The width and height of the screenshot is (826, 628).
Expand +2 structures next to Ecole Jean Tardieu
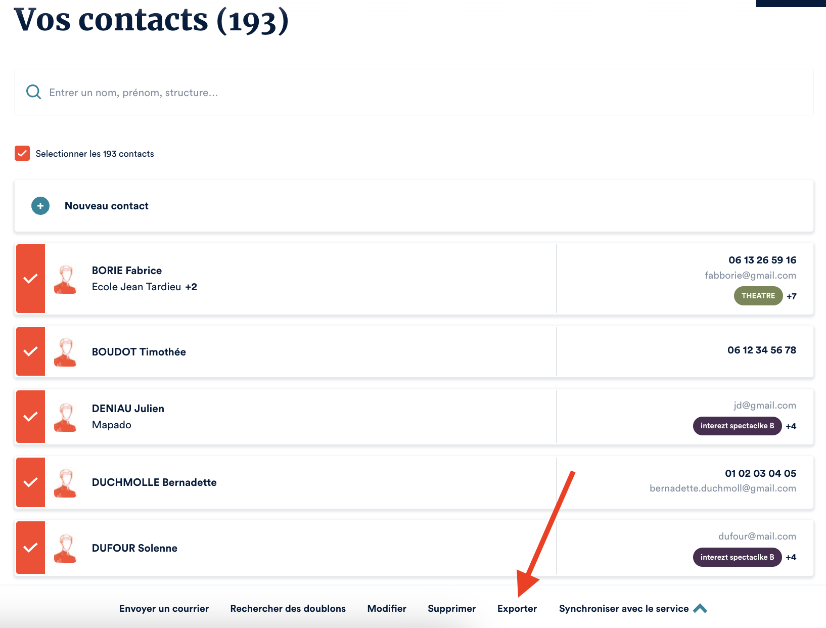click(191, 287)
